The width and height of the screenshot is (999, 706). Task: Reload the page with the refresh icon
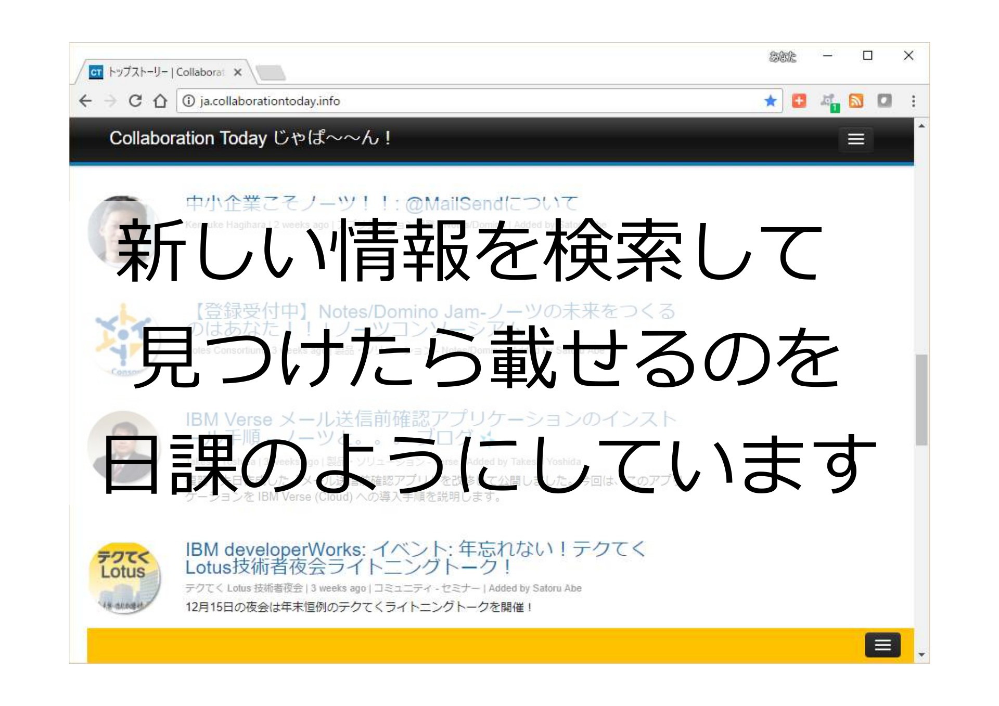(135, 101)
